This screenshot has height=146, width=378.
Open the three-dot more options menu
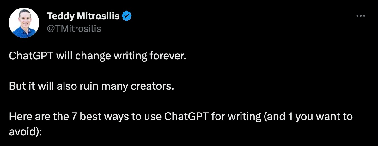(x=360, y=16)
